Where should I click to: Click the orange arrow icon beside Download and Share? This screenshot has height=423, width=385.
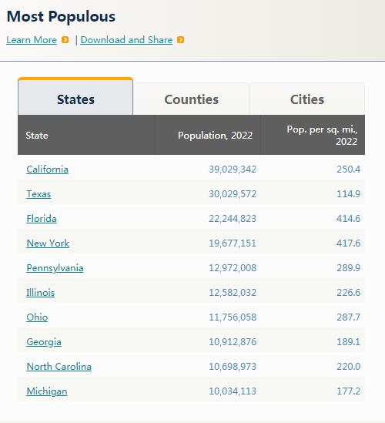pyautogui.click(x=180, y=40)
